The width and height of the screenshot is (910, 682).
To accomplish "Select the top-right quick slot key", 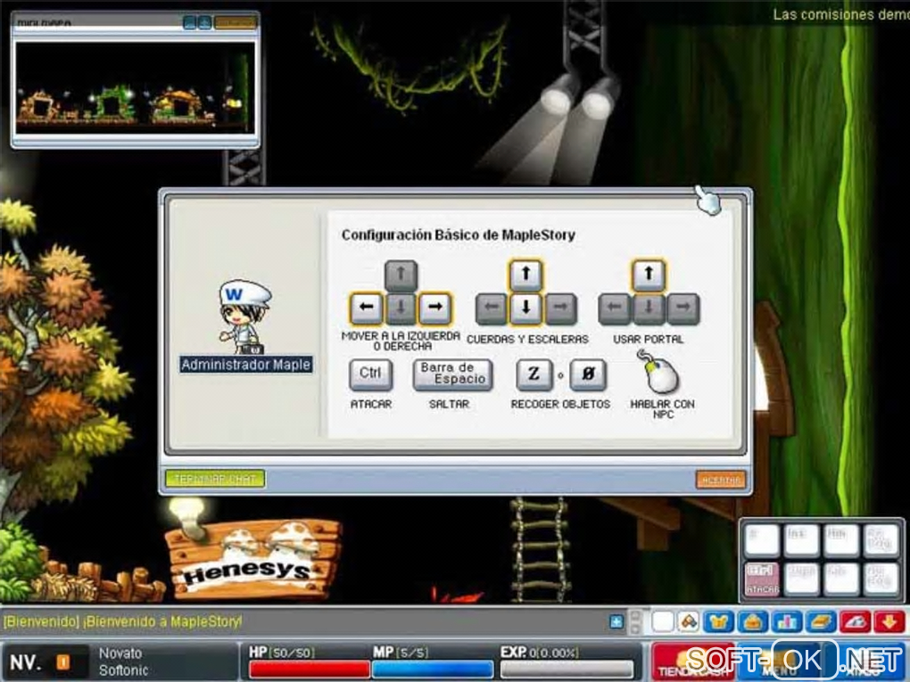I will [881, 540].
